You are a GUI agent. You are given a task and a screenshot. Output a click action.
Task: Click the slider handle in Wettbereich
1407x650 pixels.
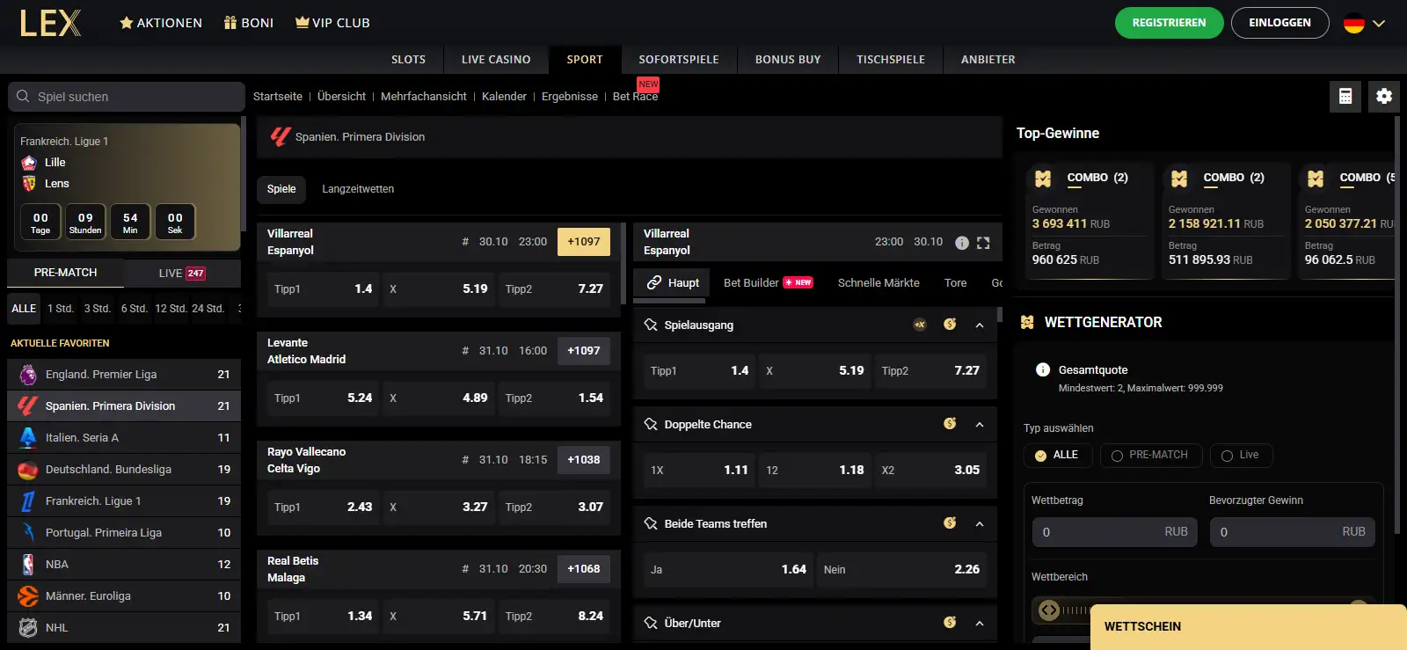(1049, 610)
